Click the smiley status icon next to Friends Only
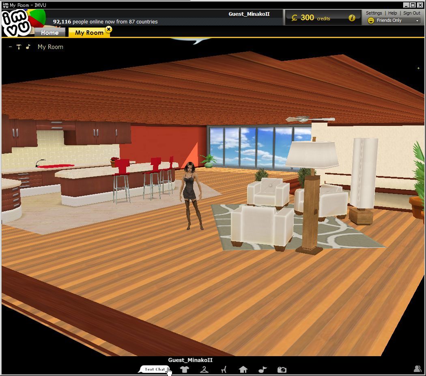 (x=370, y=21)
